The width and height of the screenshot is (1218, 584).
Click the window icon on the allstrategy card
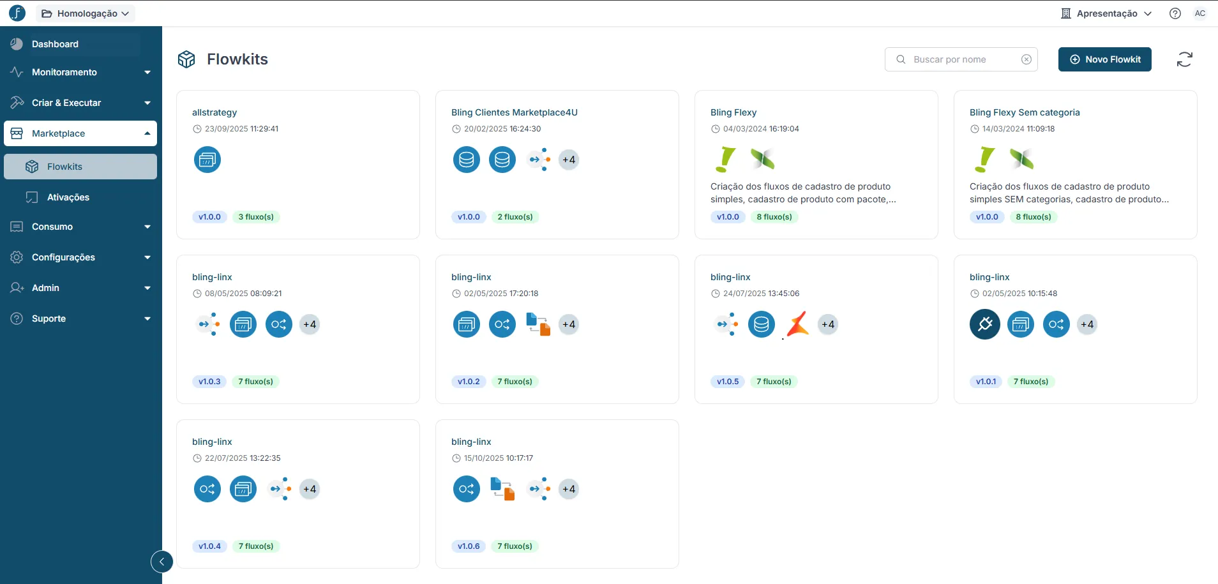click(x=207, y=160)
